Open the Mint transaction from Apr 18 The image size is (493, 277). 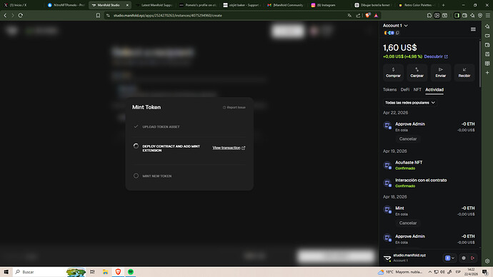(429, 211)
